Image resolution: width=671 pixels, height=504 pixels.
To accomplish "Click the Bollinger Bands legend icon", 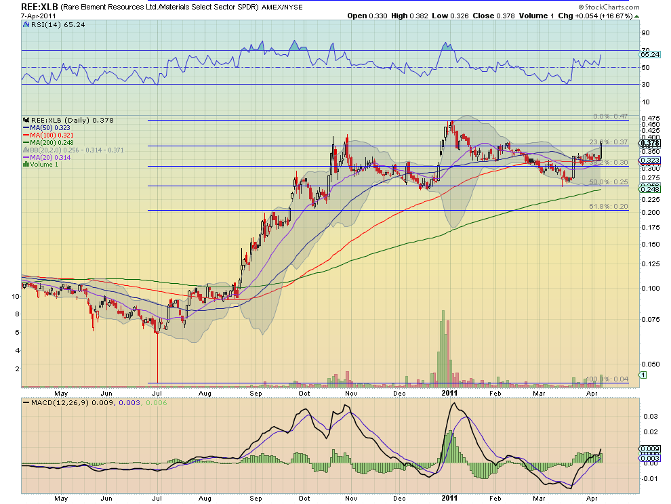I will 26,150.
